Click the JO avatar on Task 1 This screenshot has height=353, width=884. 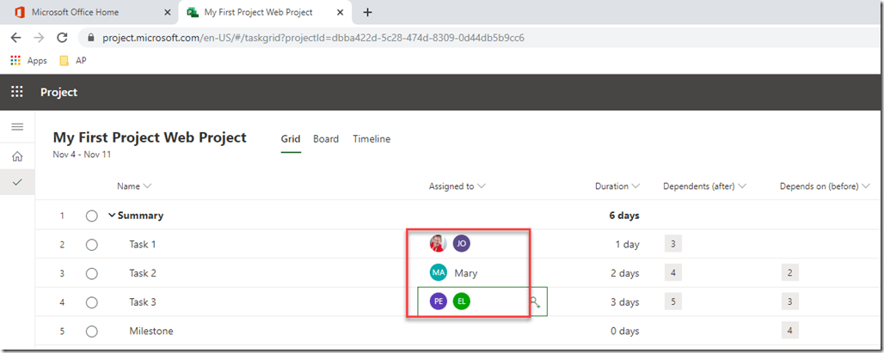462,244
